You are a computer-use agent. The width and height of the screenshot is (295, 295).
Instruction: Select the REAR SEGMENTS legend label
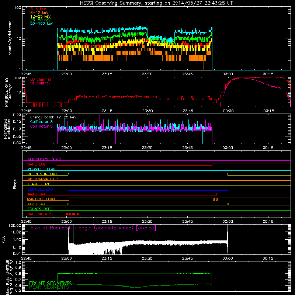coord(49,287)
